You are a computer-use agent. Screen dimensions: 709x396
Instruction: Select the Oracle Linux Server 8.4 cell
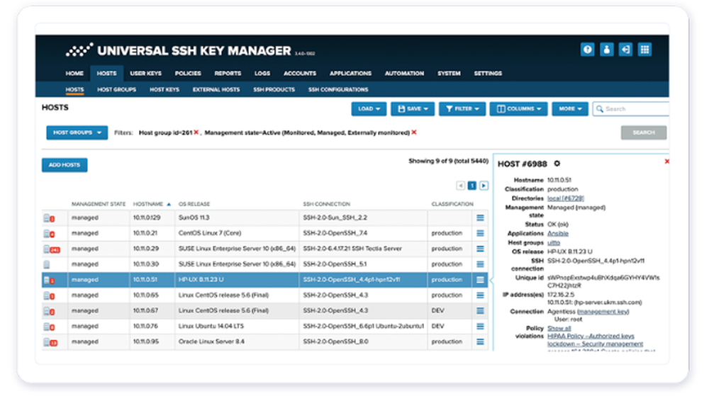coord(237,342)
